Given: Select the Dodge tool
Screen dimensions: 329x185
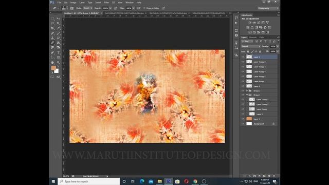Looking at the screenshot, I should pos(58,48).
